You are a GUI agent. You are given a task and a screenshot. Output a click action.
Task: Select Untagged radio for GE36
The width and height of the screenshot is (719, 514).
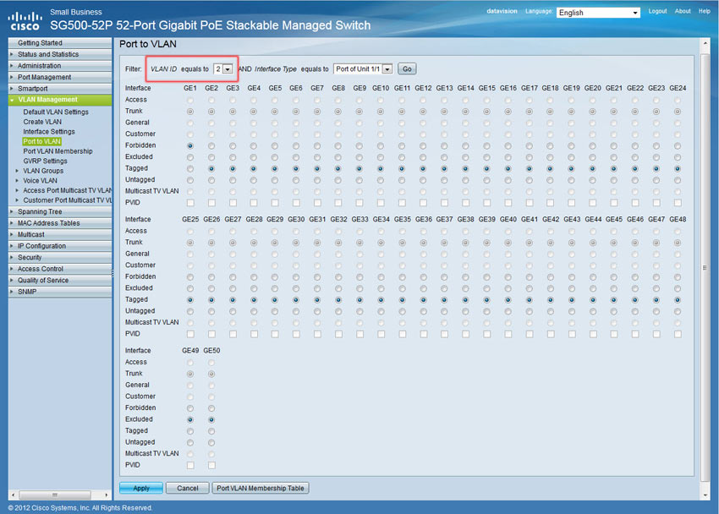[423, 311]
